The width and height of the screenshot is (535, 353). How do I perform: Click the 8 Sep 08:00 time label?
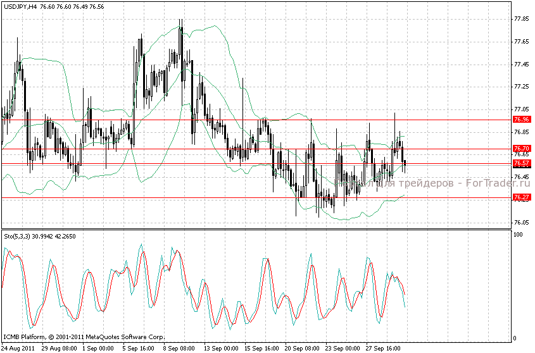coord(179,348)
